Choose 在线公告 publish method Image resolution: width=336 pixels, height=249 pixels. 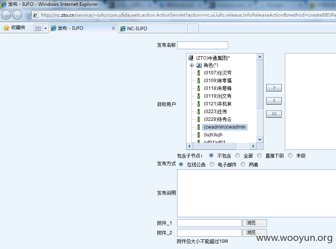181,164
